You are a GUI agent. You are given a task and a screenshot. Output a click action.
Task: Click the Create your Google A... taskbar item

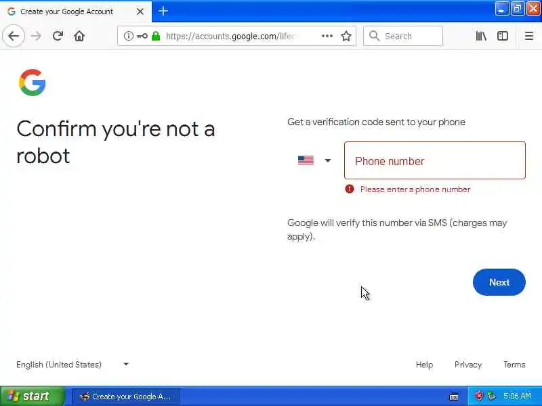coord(126,397)
